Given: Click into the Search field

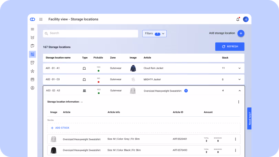Looking at the screenshot, I should (90, 33).
